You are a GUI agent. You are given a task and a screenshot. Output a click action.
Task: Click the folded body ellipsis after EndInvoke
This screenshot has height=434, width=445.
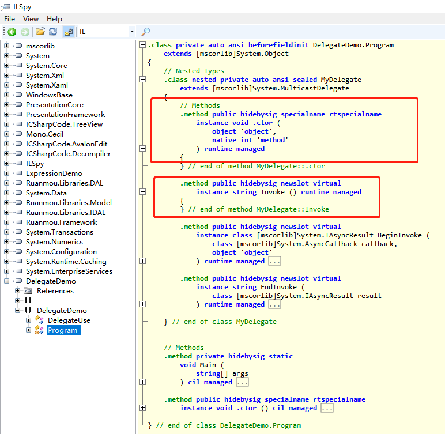pos(275,304)
